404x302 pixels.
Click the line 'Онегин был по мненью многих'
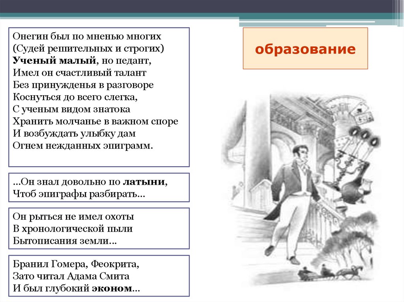click(87, 36)
